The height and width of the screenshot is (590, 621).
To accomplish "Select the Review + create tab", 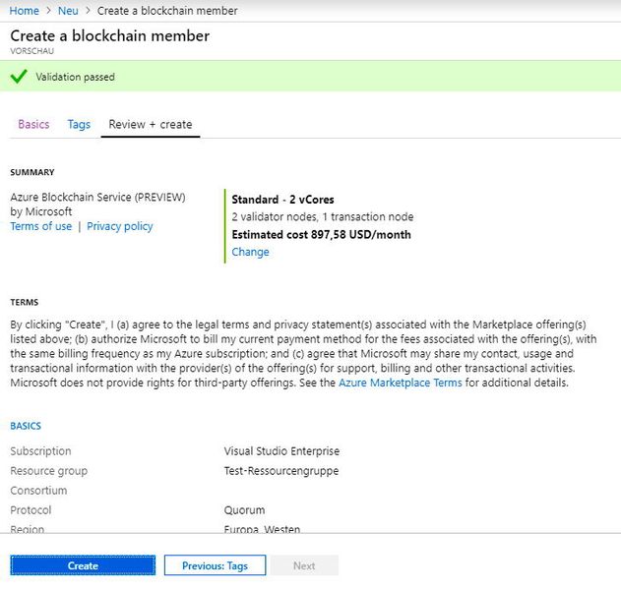I will click(151, 124).
